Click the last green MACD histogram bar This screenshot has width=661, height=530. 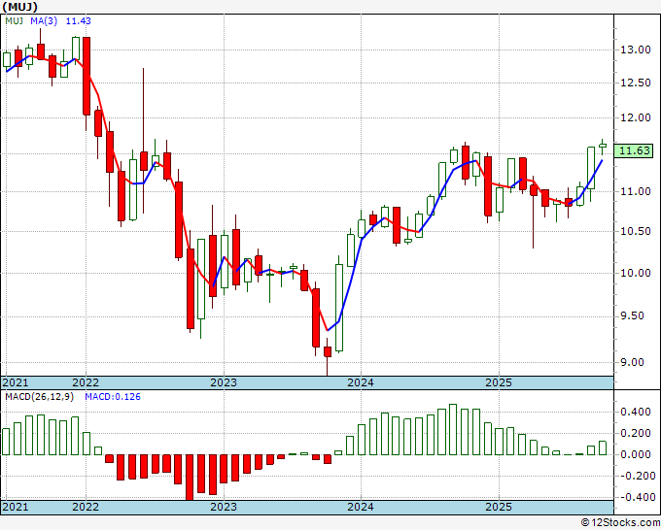[603, 447]
